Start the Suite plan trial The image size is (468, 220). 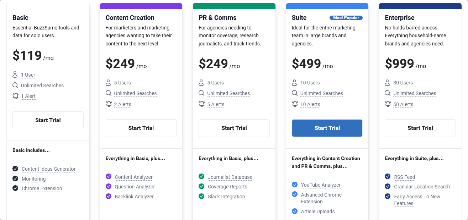coord(327,128)
